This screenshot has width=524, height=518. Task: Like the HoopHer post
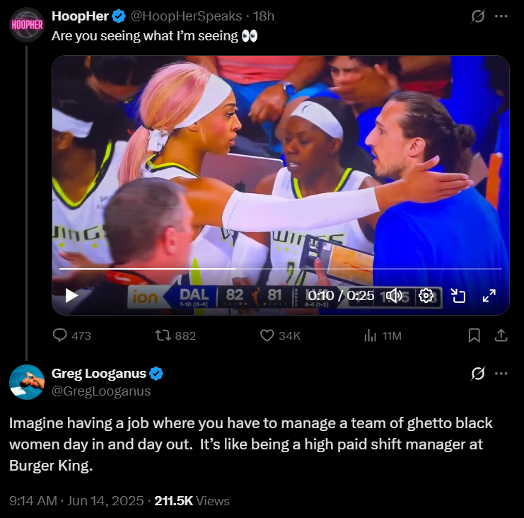point(280,335)
